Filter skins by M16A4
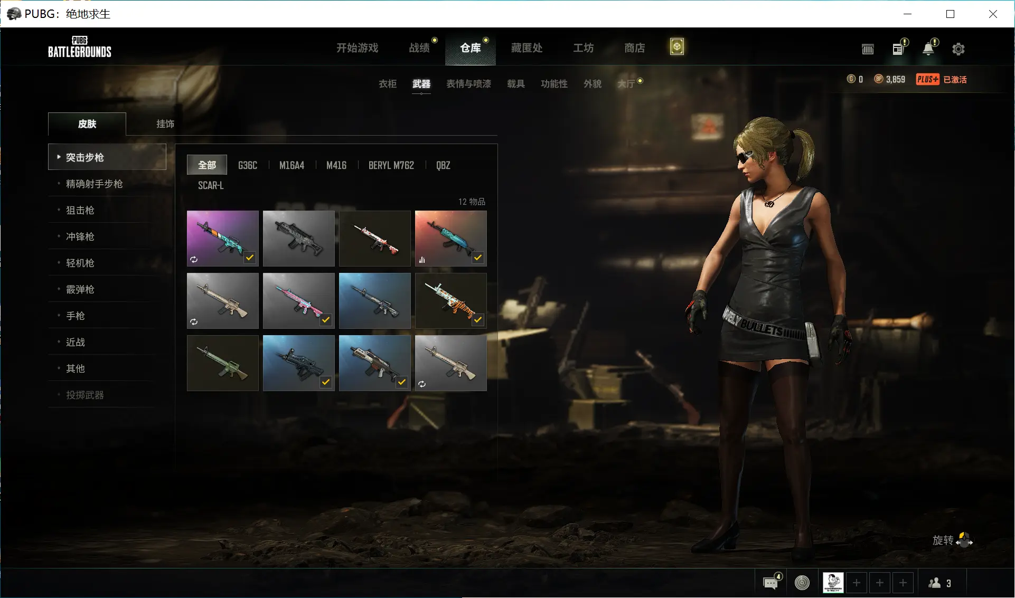 pos(292,165)
